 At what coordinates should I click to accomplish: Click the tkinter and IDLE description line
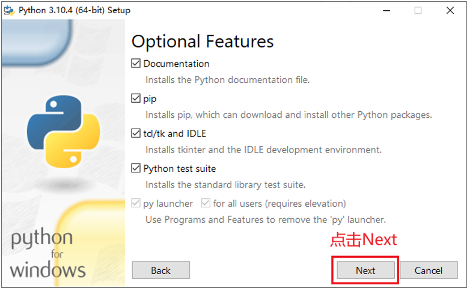pos(263,150)
